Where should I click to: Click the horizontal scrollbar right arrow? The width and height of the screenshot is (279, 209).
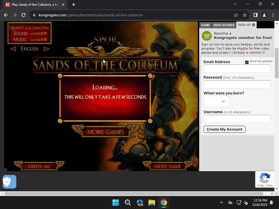pos(272,193)
